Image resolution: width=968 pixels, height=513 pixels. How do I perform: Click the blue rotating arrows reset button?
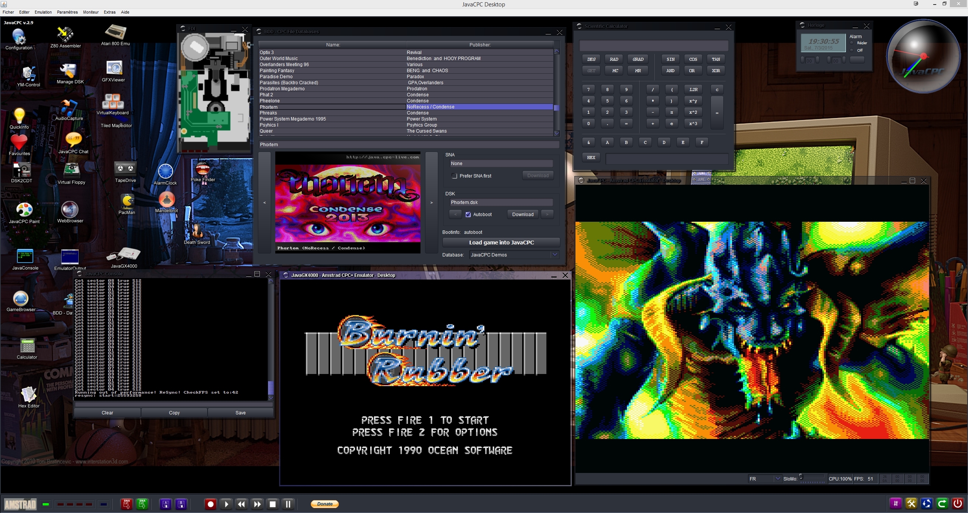[x=927, y=504]
